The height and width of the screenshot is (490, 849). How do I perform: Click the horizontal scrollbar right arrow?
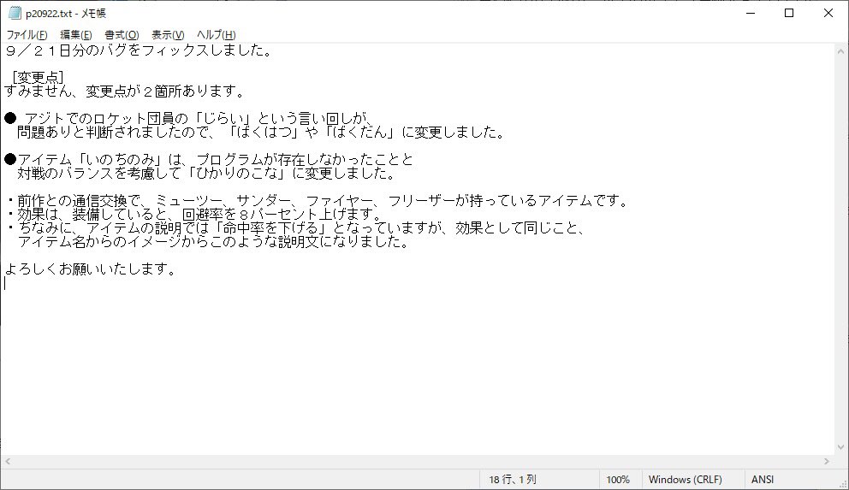coord(827,461)
